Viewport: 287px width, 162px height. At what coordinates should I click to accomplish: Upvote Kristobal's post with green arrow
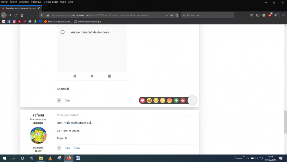point(176,100)
